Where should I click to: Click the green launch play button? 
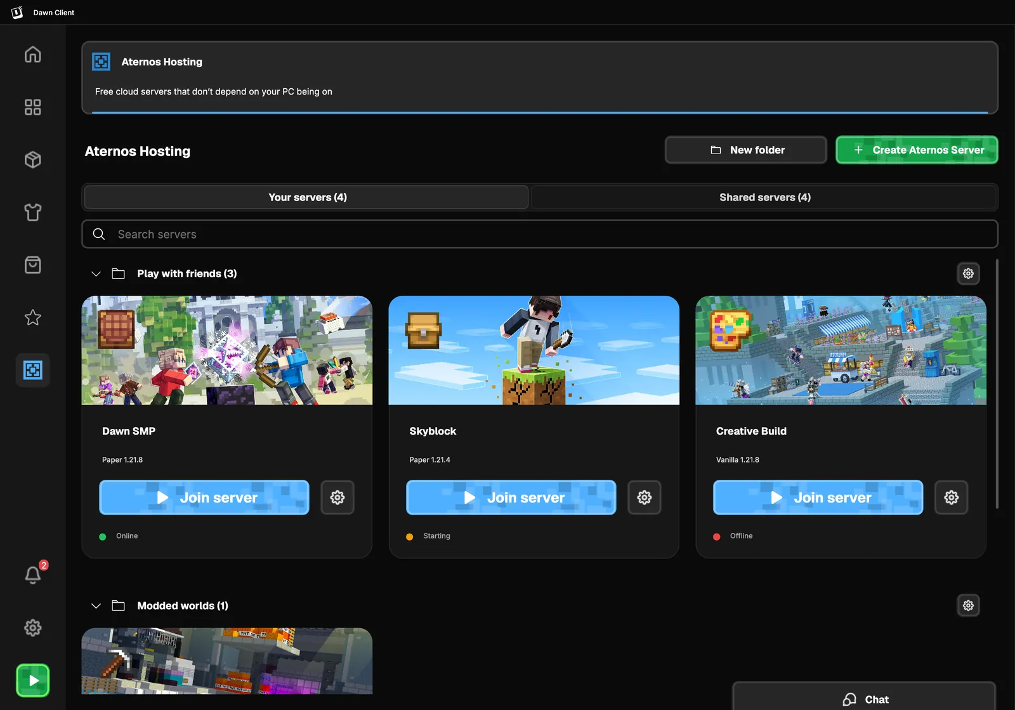click(33, 680)
